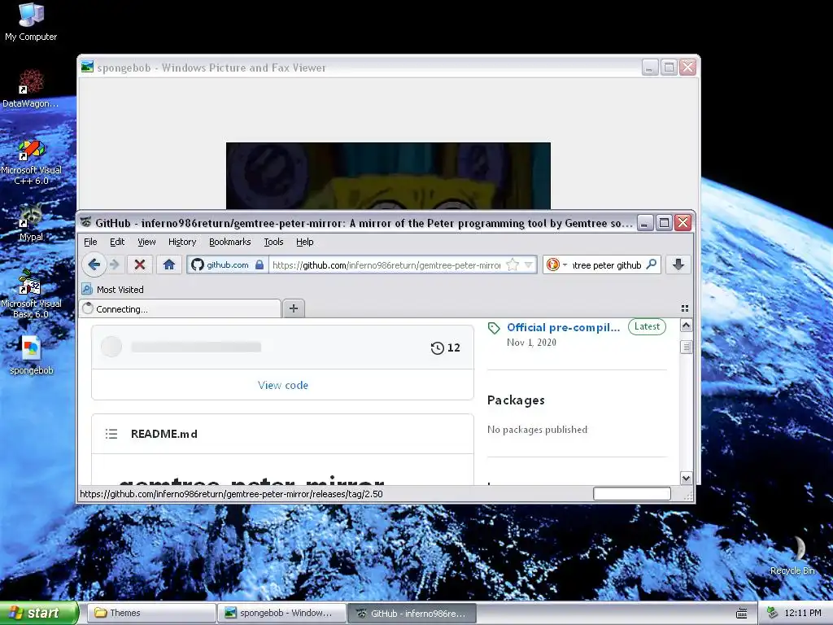Open the Official pre-compil... release link
Screen dimensions: 833x625
[563, 327]
